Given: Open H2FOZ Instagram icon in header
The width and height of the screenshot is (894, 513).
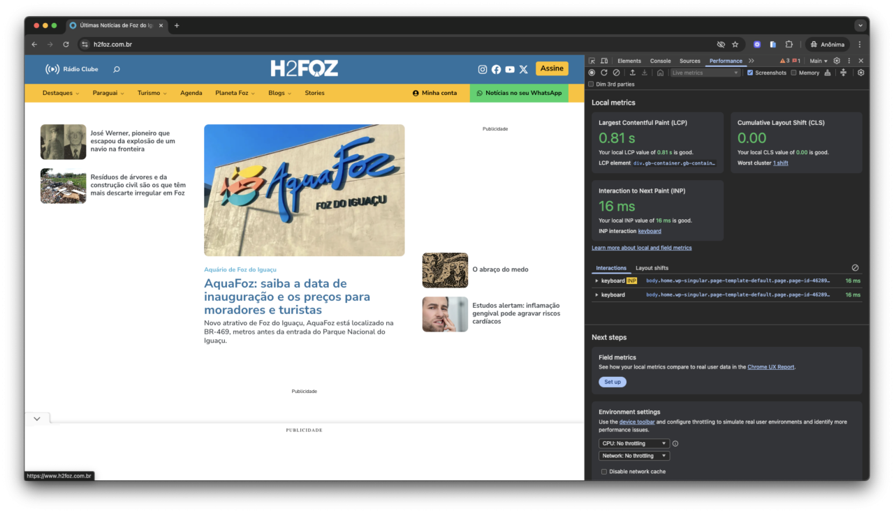Looking at the screenshot, I should click(x=482, y=69).
